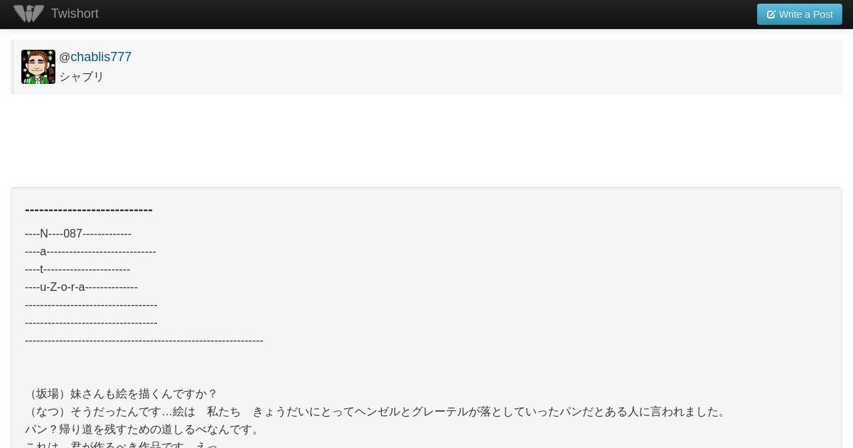Viewport: 853px width, 448px height.
Task: Click the line starting with (坂場)
Action: (121, 393)
